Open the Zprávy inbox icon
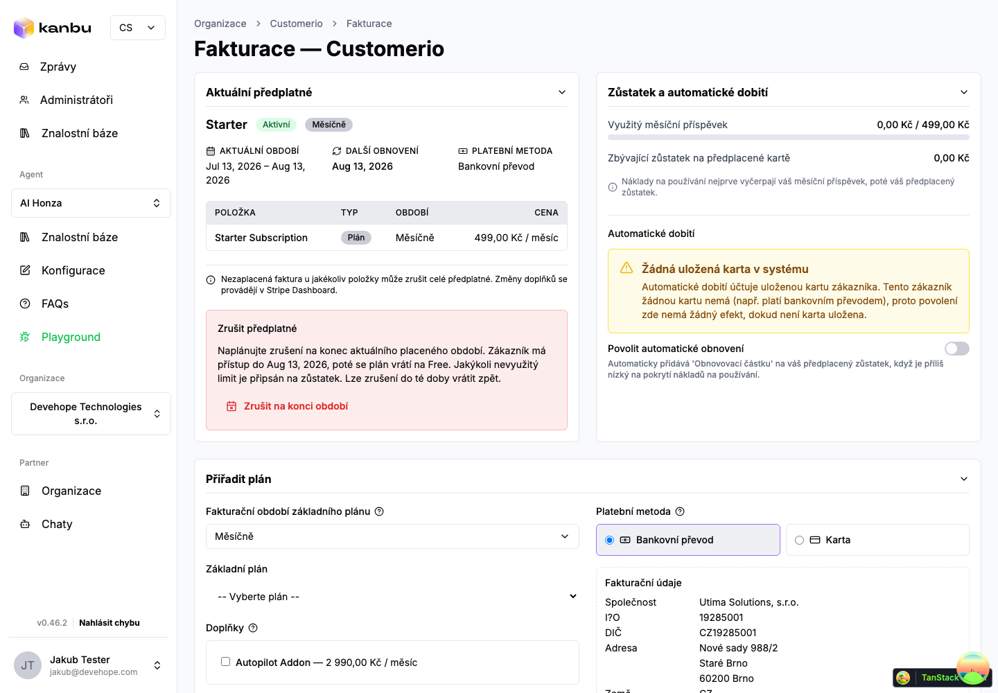Image resolution: width=998 pixels, height=693 pixels. (24, 67)
